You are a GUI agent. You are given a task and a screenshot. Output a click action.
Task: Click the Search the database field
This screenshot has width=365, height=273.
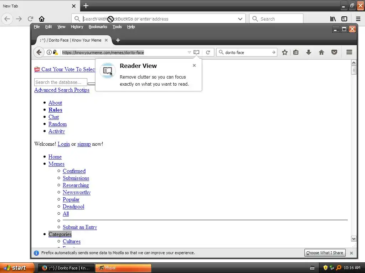click(61, 82)
